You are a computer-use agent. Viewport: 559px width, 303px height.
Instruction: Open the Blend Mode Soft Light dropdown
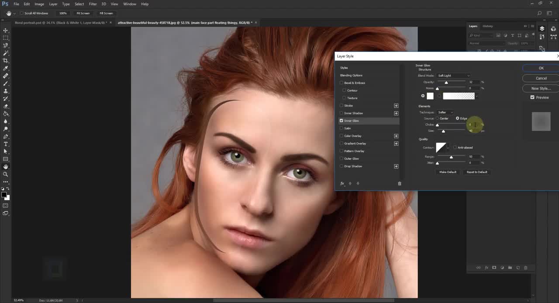454,76
